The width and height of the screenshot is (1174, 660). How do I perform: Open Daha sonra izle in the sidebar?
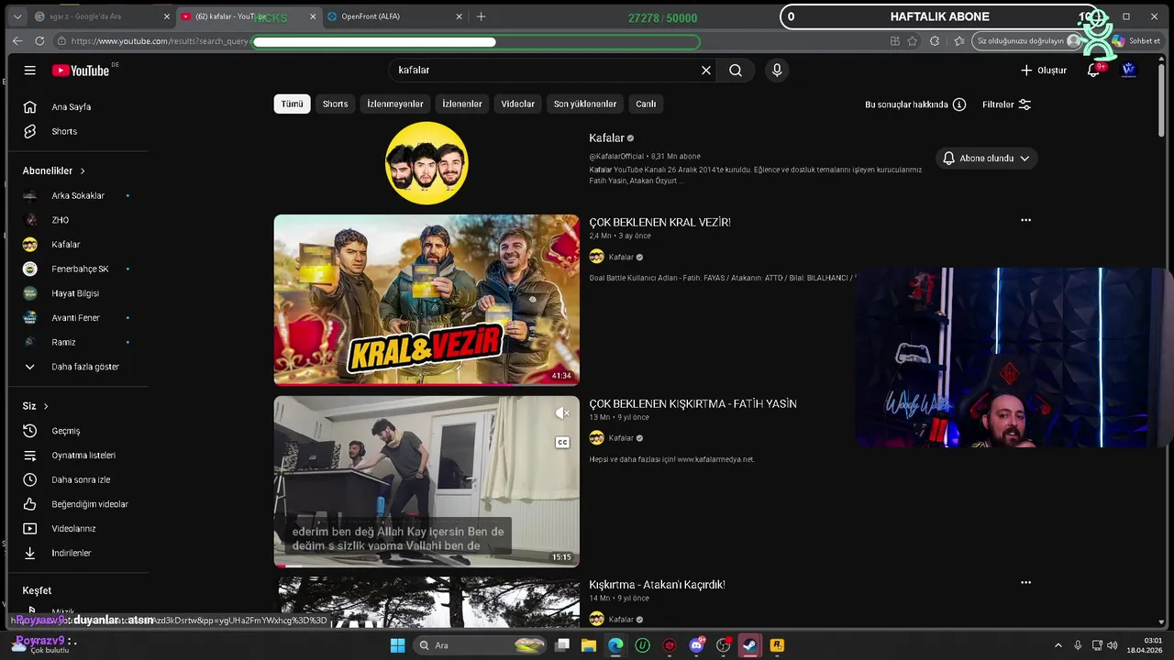[79, 480]
